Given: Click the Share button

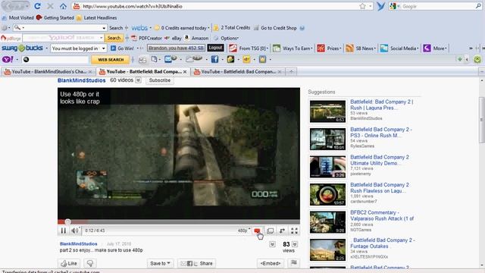Looking at the screenshot, I should click(197, 263).
